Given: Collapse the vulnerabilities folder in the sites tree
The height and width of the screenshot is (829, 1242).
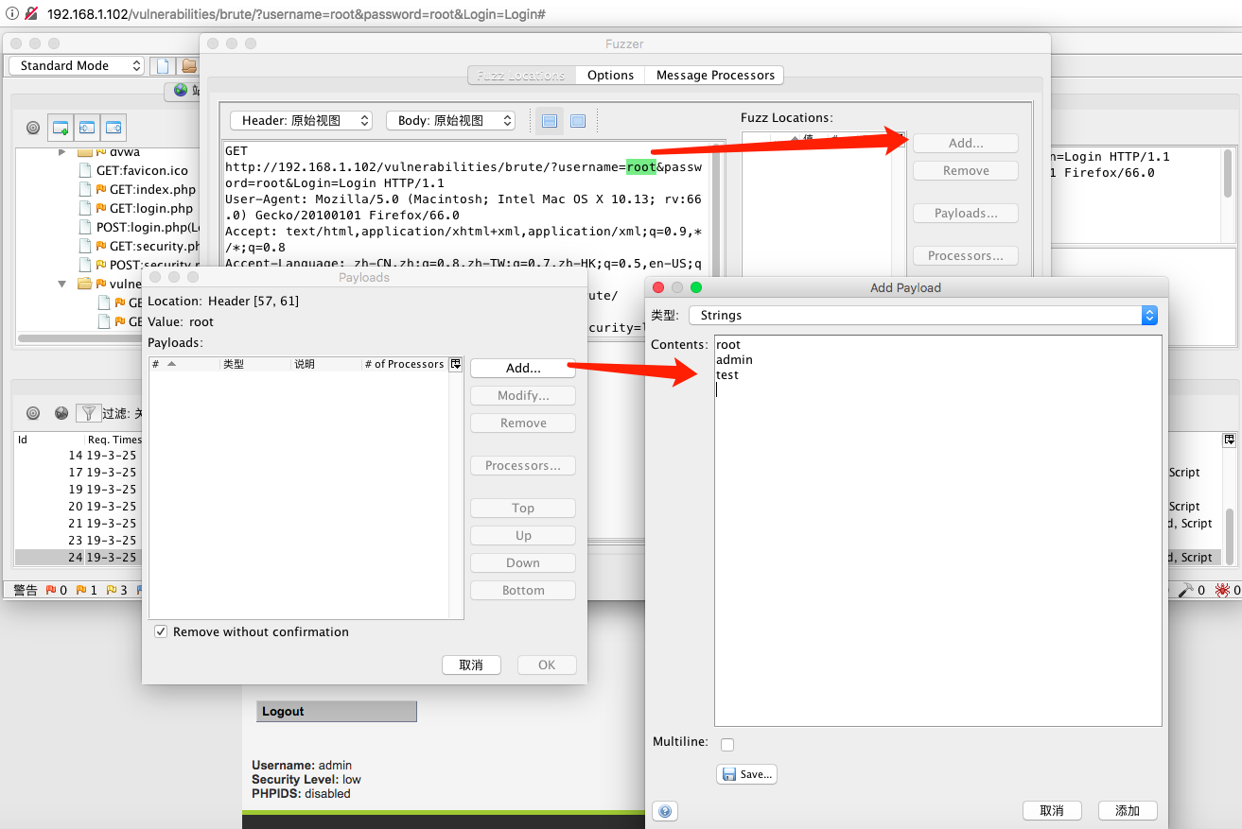Looking at the screenshot, I should pos(61,283).
